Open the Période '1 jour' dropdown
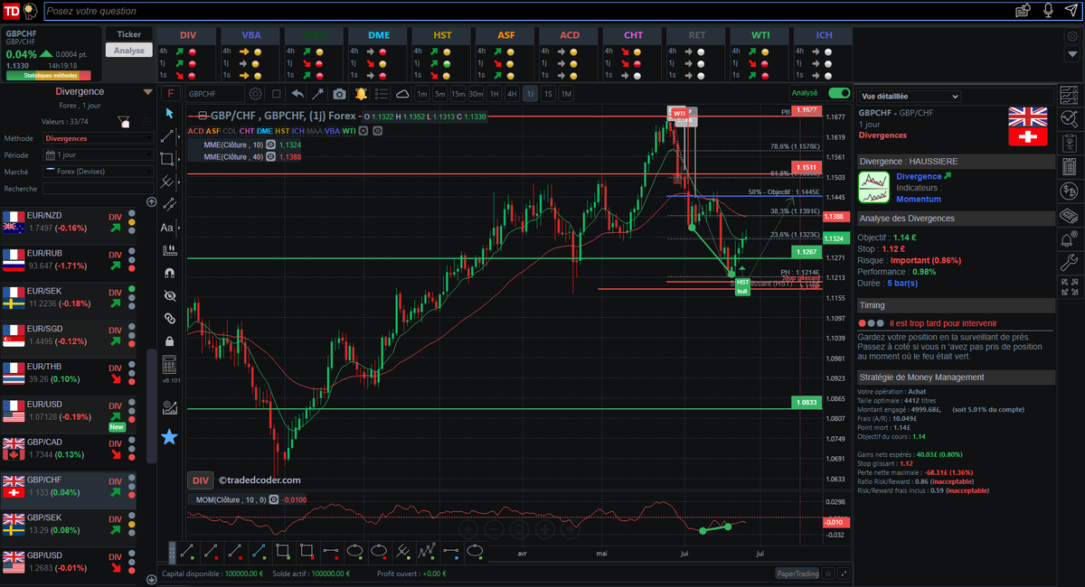Viewport: 1085px width, 587px height. point(99,154)
